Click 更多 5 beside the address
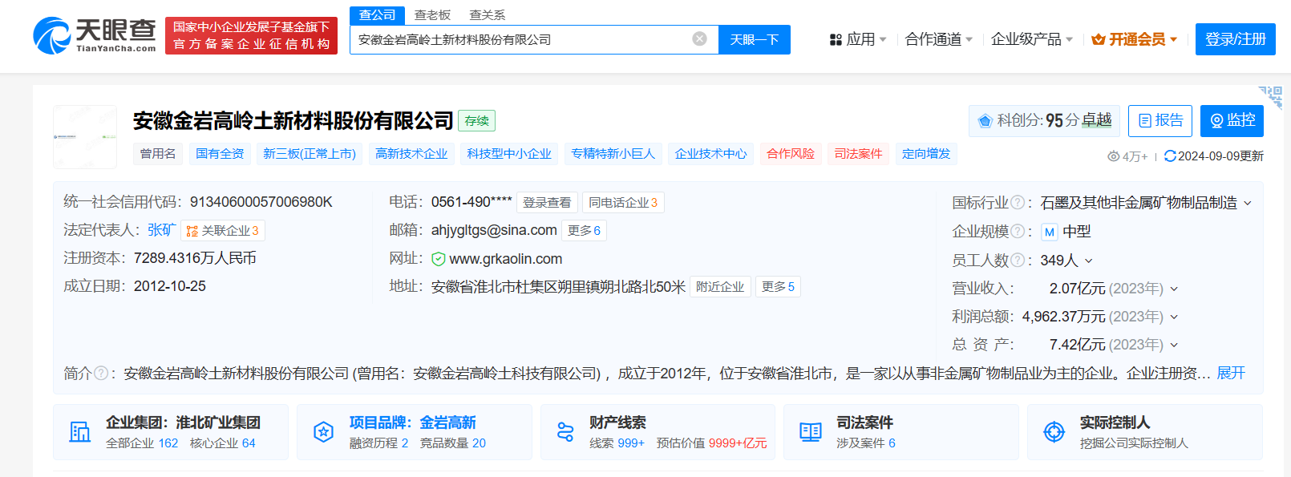Image resolution: width=1291 pixels, height=477 pixels. (x=778, y=287)
